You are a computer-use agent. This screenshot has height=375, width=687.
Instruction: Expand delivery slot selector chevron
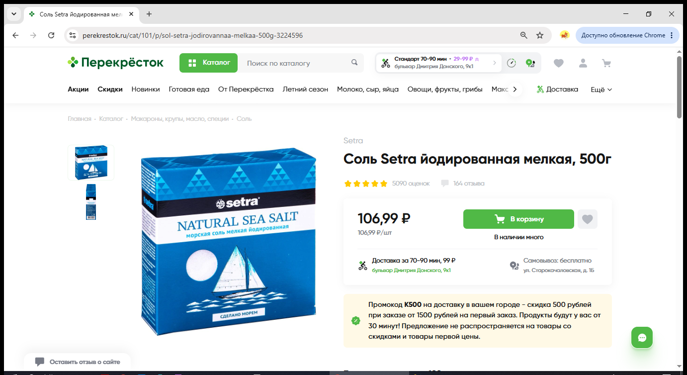[494, 63]
